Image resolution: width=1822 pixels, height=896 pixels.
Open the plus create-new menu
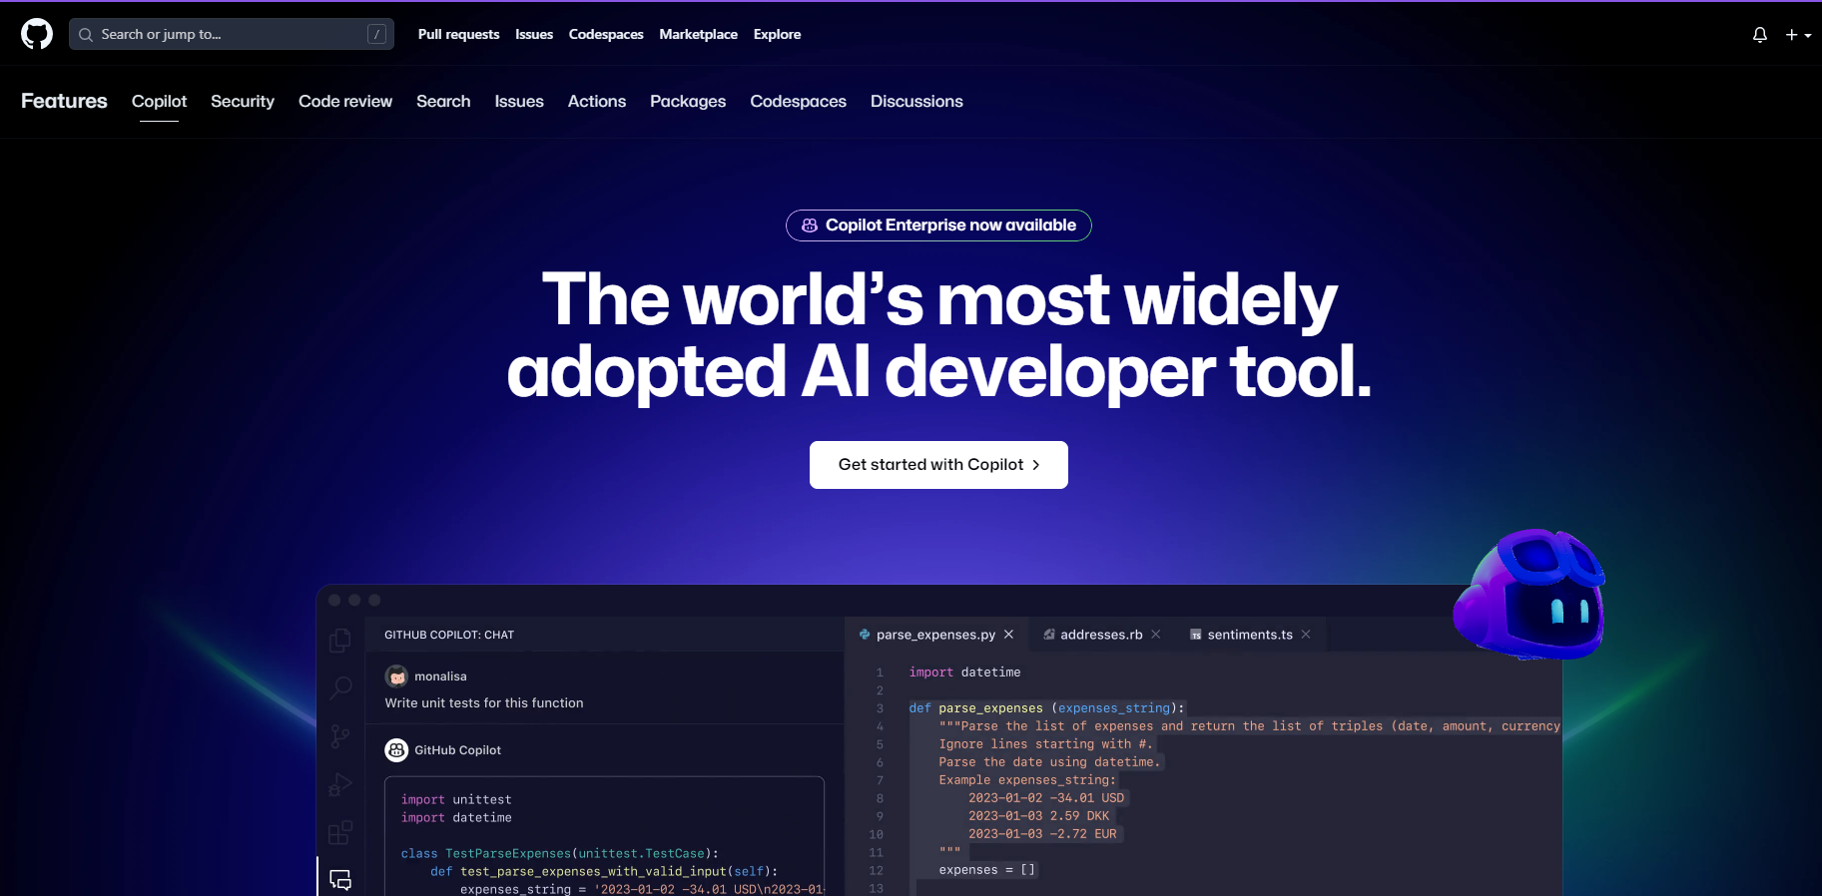point(1798,35)
